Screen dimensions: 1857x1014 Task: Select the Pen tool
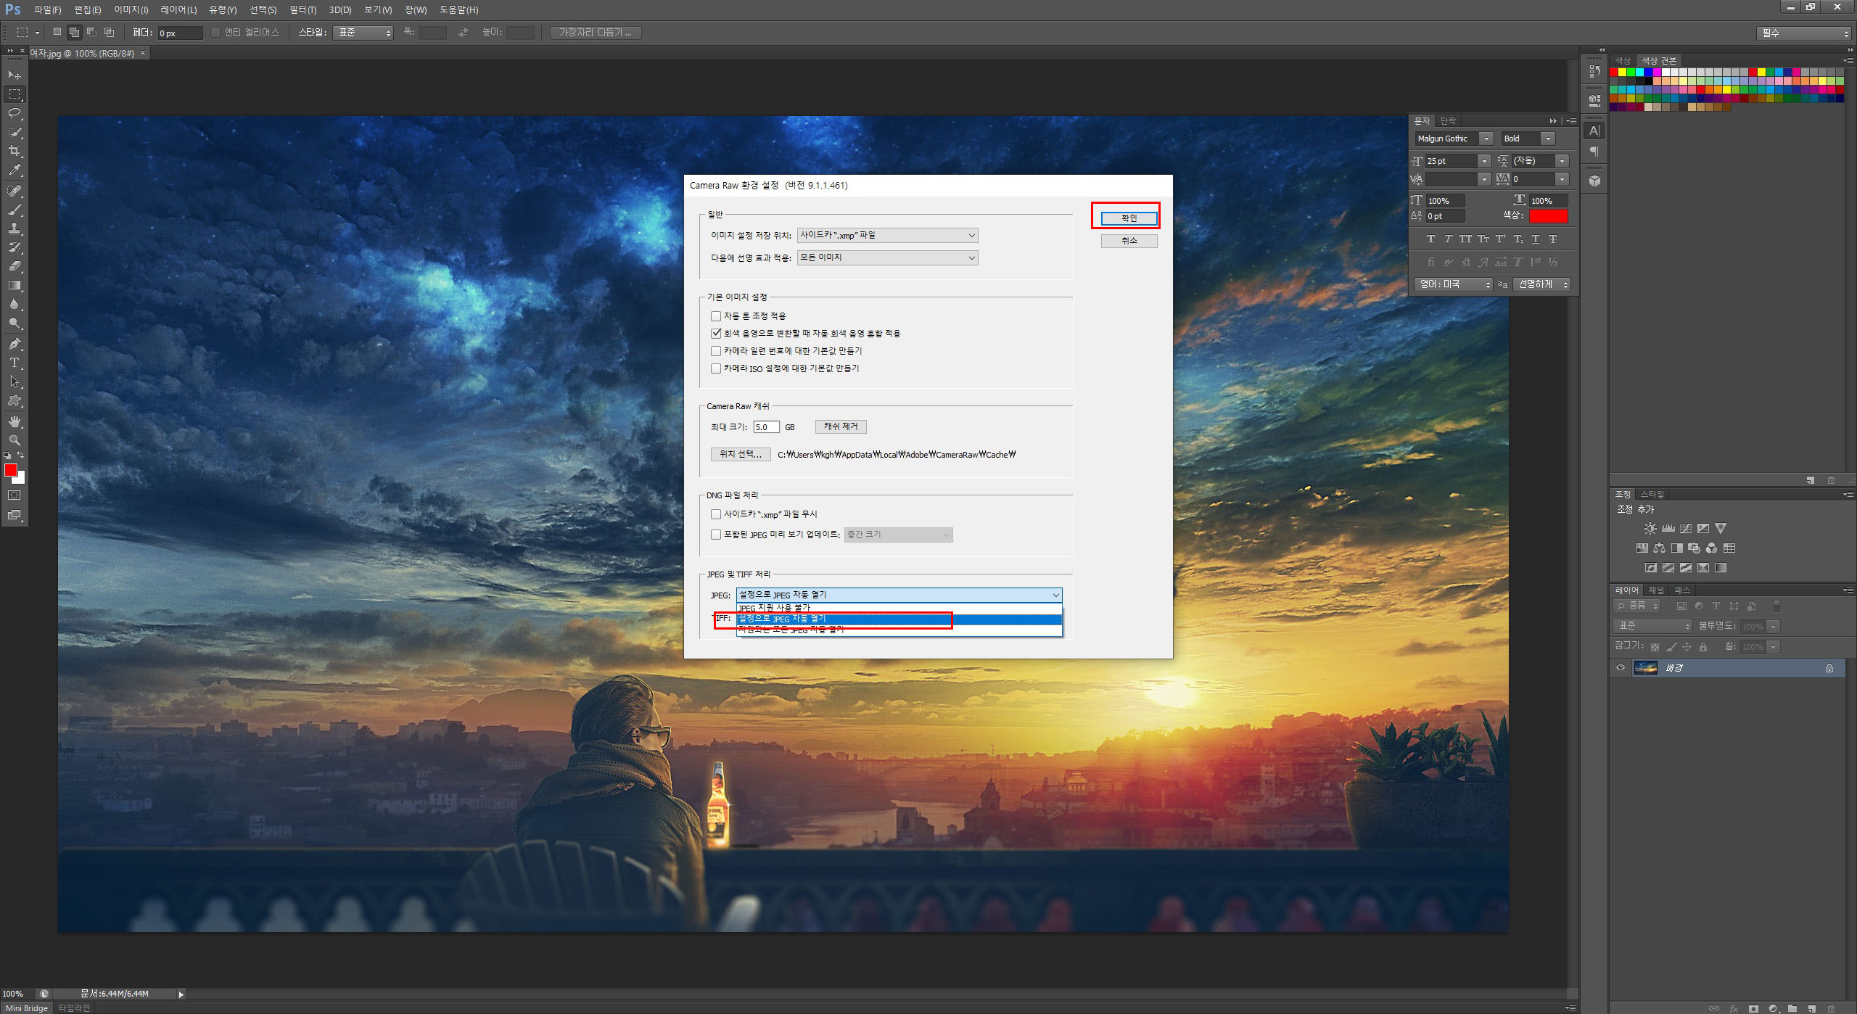(x=15, y=344)
